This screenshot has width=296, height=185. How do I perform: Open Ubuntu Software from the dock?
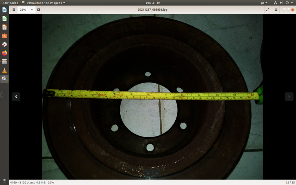4,36
